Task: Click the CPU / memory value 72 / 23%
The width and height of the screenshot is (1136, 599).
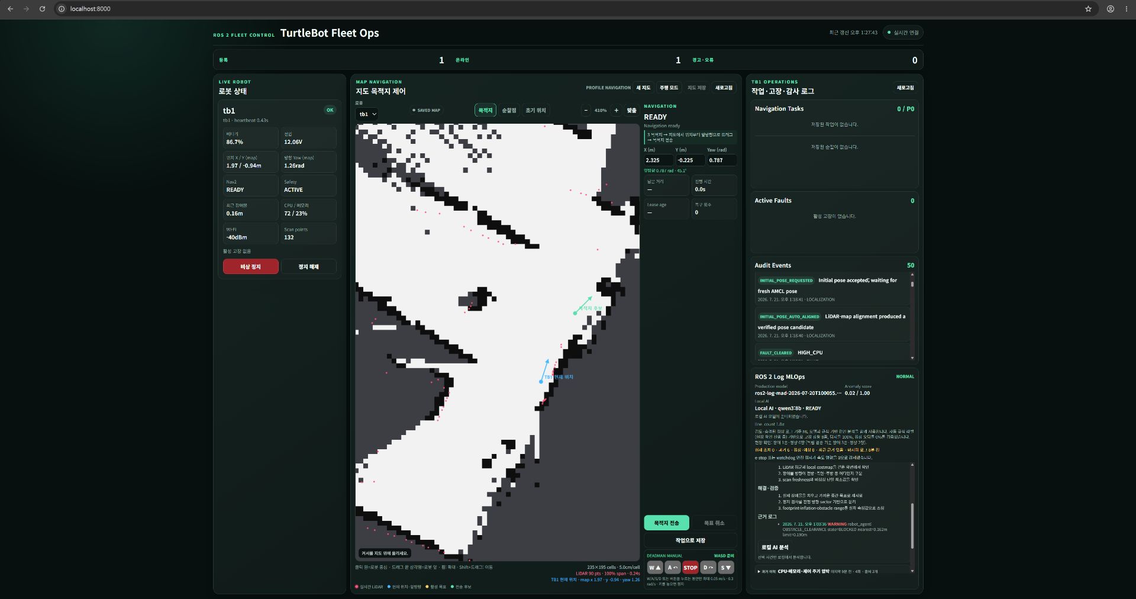Action: [x=296, y=214]
